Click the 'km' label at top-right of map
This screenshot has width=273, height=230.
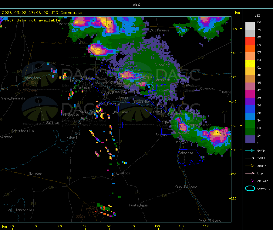pyautogui.click(x=237, y=13)
